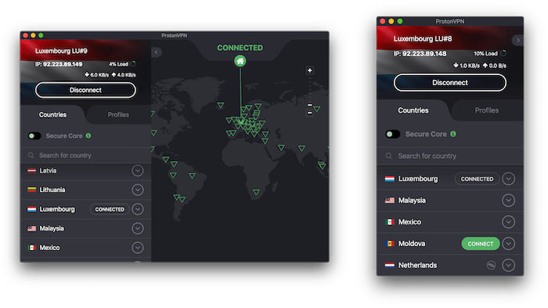This screenshot has height=308, width=548.
Task: Click the Lithuania flag icon
Action: click(x=32, y=190)
